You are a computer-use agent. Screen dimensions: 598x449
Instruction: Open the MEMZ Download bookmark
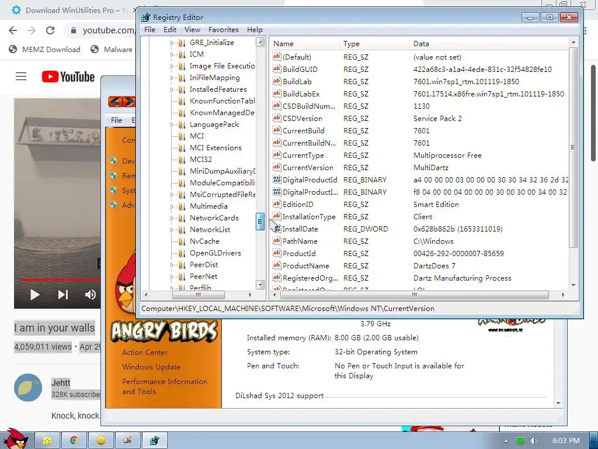point(44,49)
